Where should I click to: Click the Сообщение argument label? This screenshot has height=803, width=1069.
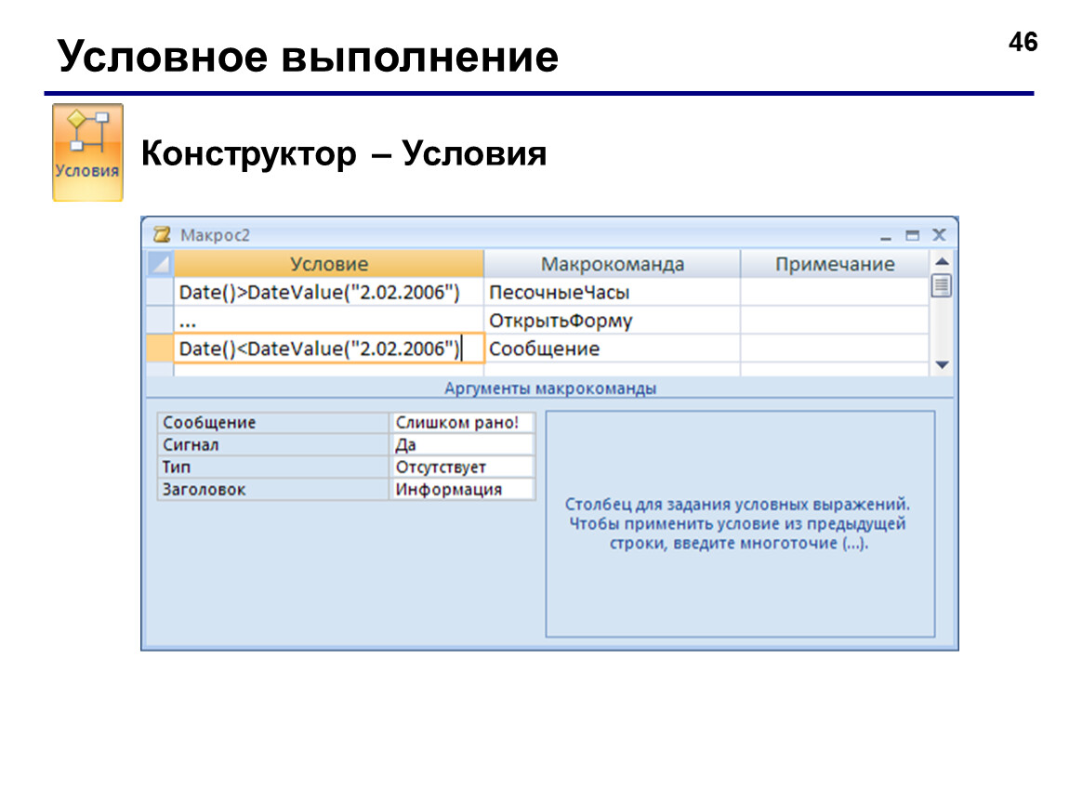(x=272, y=423)
